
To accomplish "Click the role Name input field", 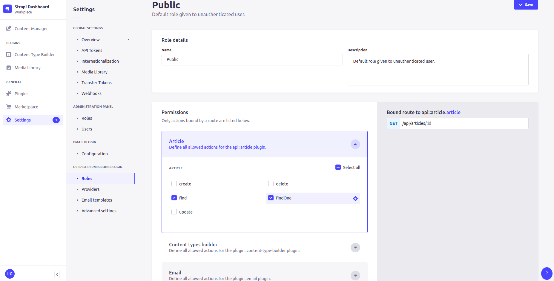I will pyautogui.click(x=252, y=59).
